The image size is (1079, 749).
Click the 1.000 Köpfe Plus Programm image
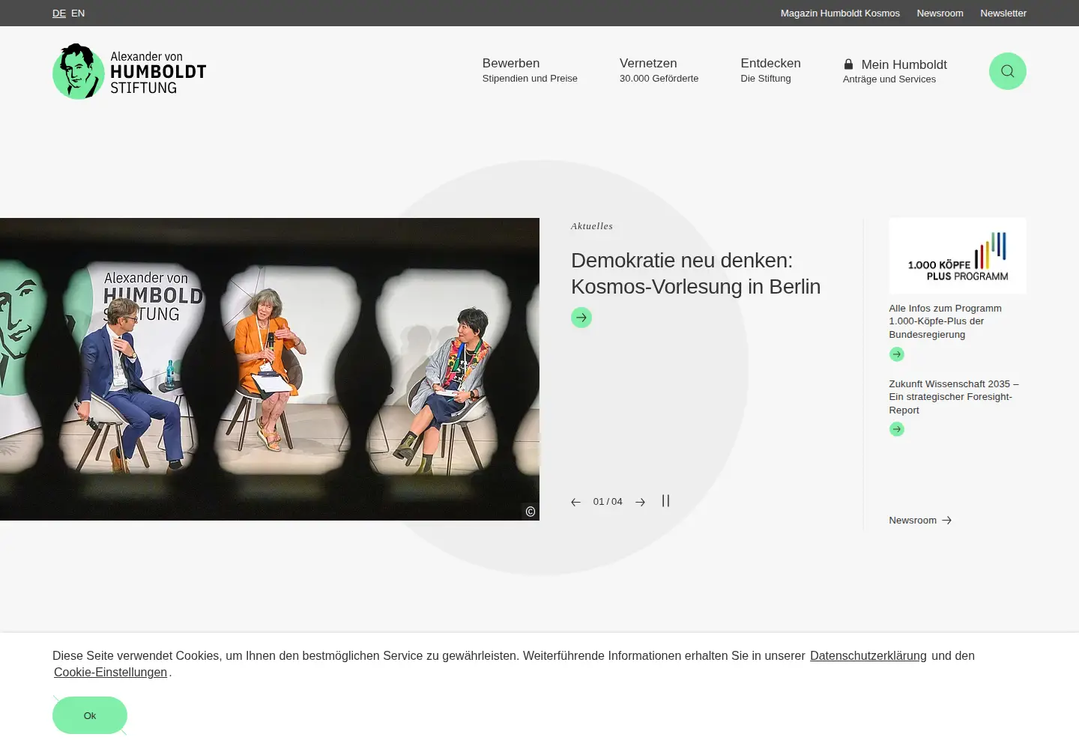[x=958, y=256]
